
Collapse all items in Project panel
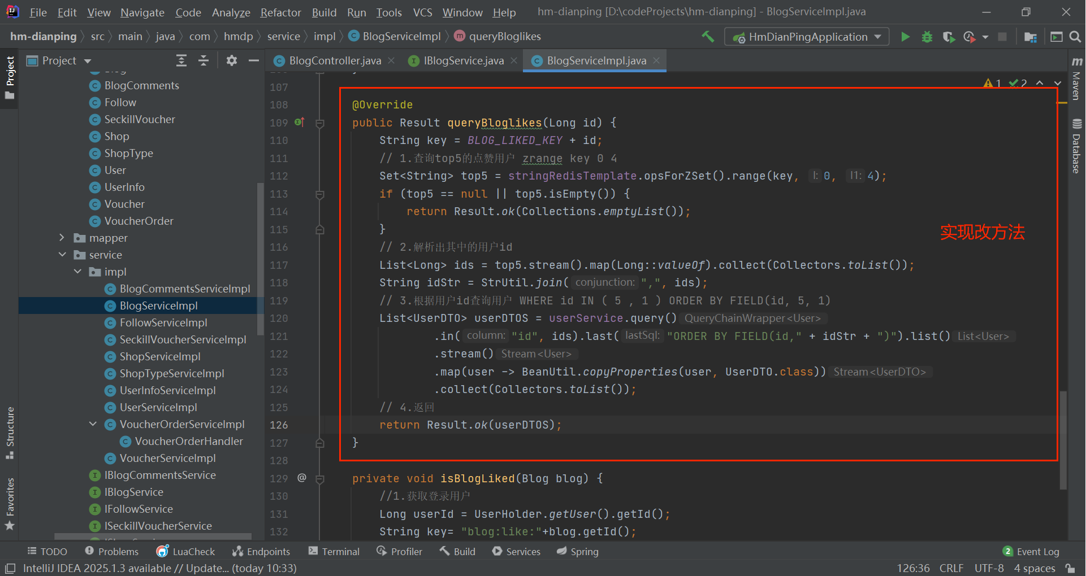click(x=204, y=60)
